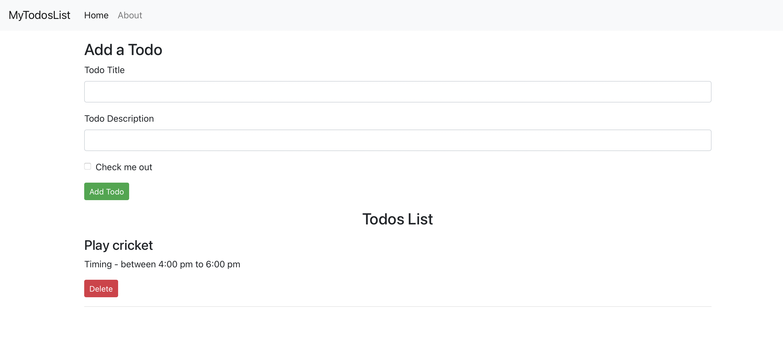
Task: Click the Play cricket heading
Action: [x=119, y=245]
